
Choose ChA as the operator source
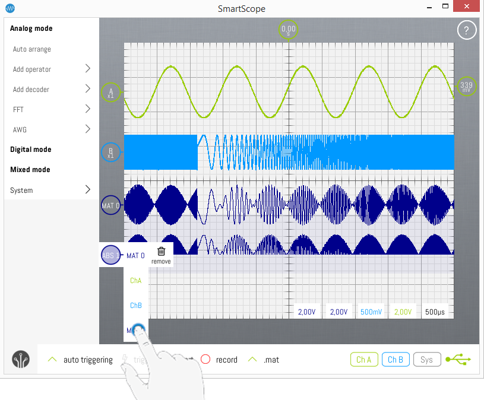(136, 280)
